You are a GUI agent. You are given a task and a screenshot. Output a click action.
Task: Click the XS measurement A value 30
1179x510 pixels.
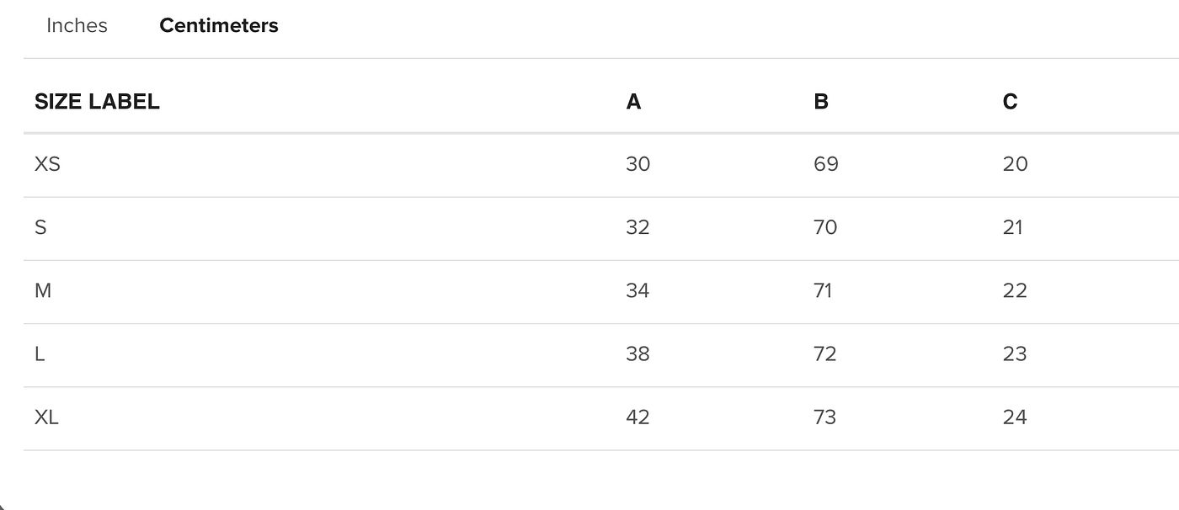tap(638, 164)
